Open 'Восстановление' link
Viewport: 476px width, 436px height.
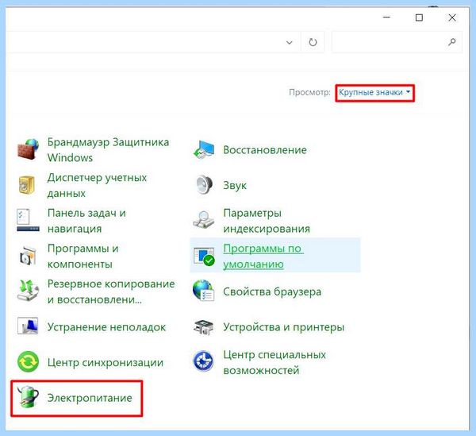pos(265,150)
